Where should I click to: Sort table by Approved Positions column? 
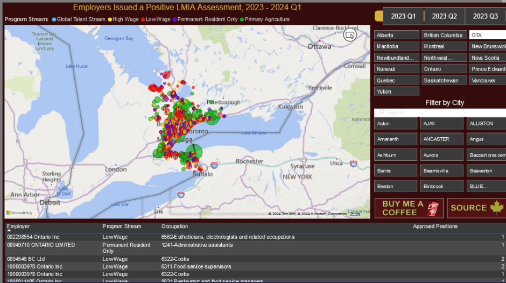[435, 227]
